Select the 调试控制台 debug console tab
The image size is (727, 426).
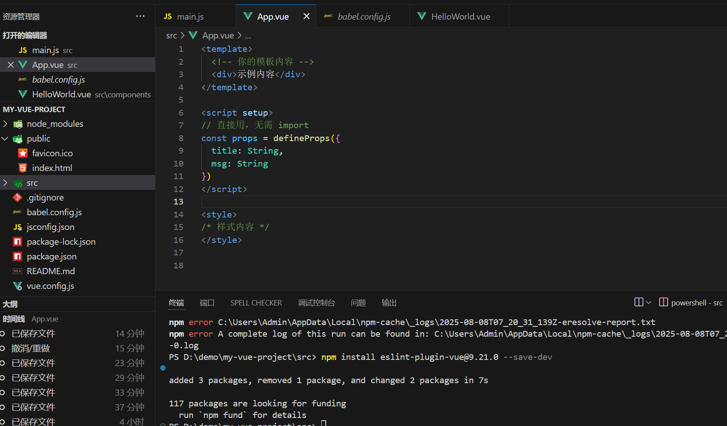[316, 303]
